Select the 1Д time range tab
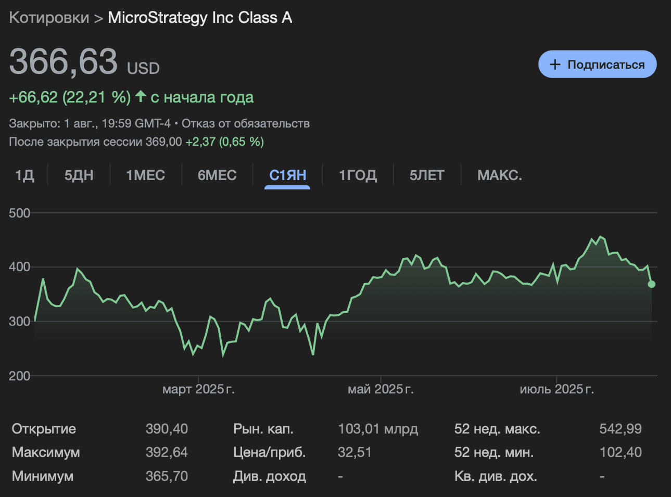Viewport: 671px width, 497px height. [x=24, y=175]
